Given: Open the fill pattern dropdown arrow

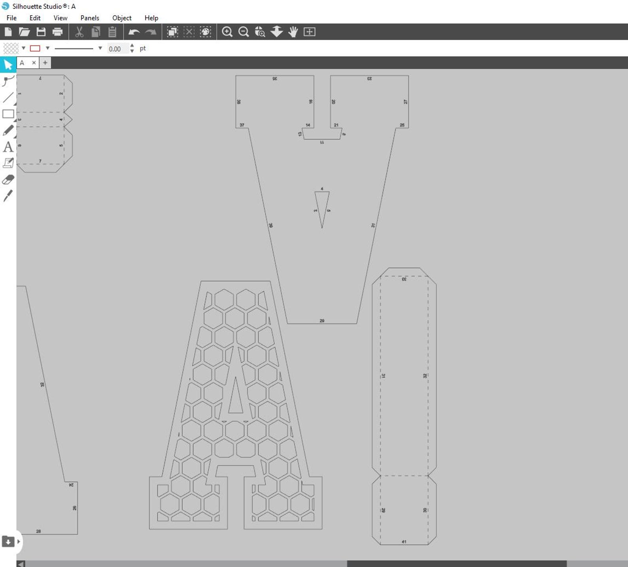Looking at the screenshot, I should click(x=24, y=48).
